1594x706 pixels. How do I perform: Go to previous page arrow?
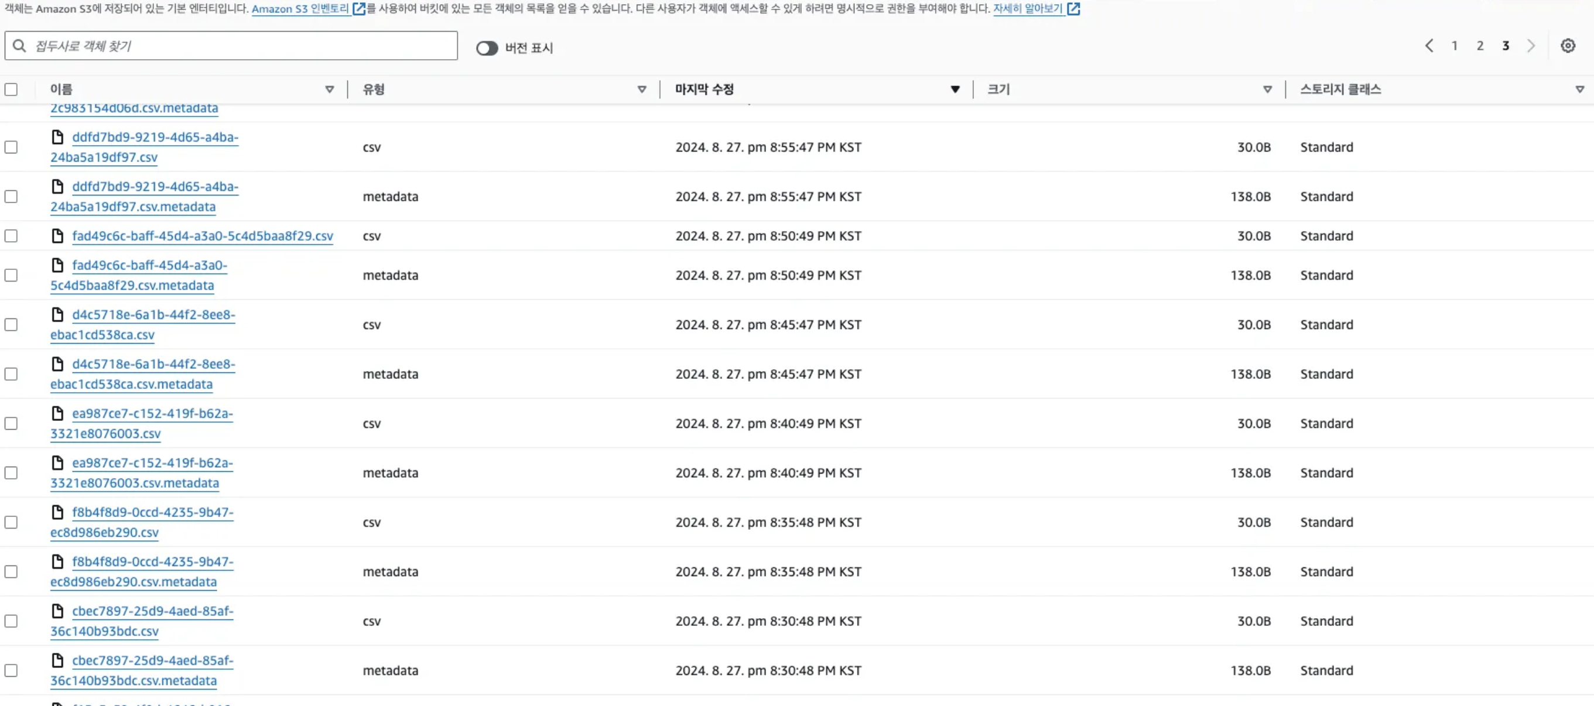[x=1429, y=46]
